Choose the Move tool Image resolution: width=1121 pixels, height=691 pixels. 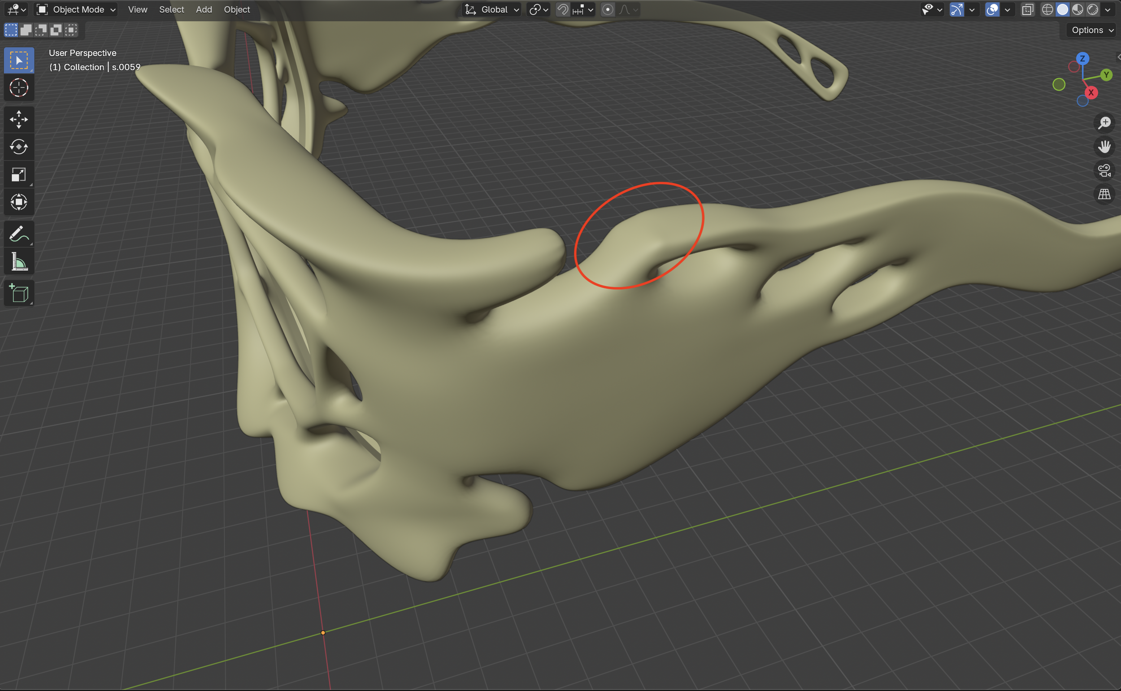[x=19, y=119]
